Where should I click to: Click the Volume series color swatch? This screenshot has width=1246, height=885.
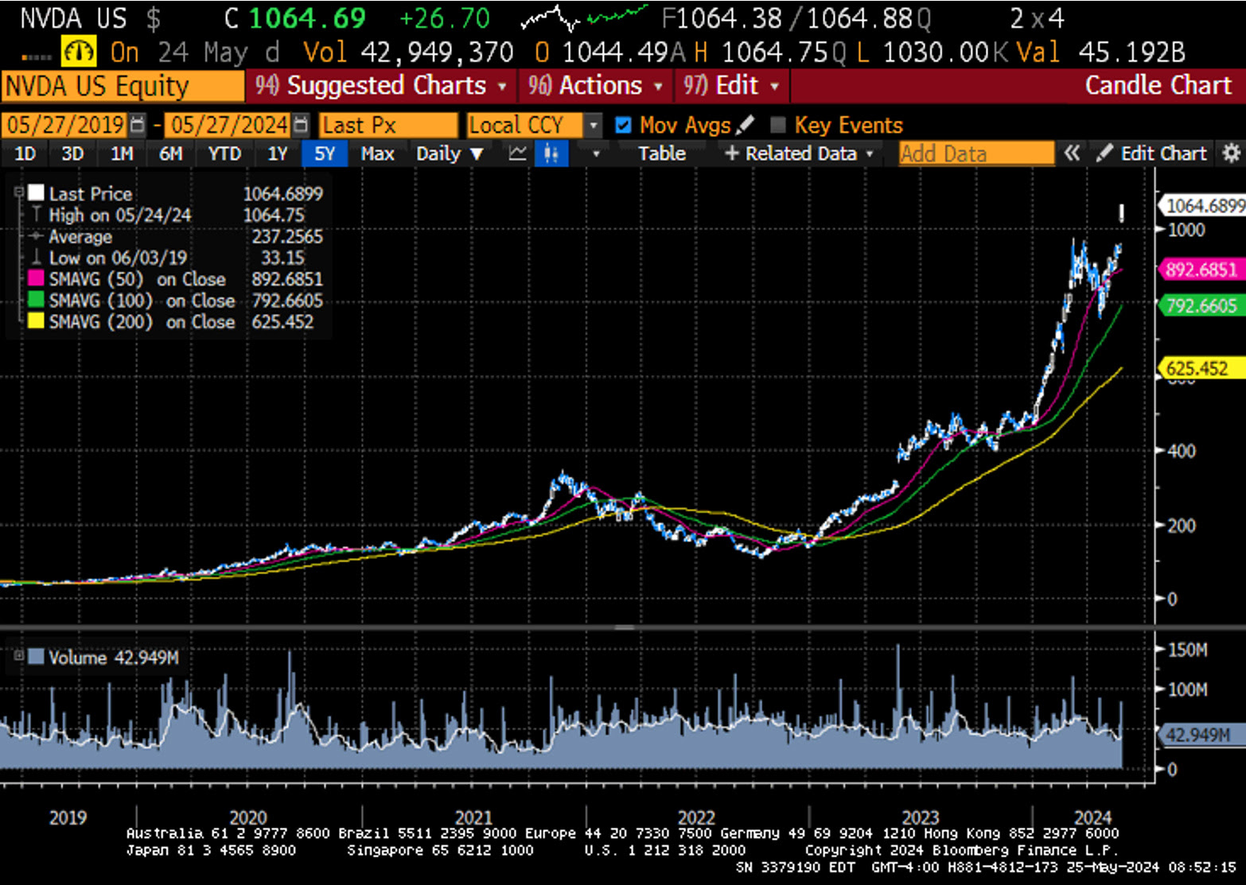point(36,657)
